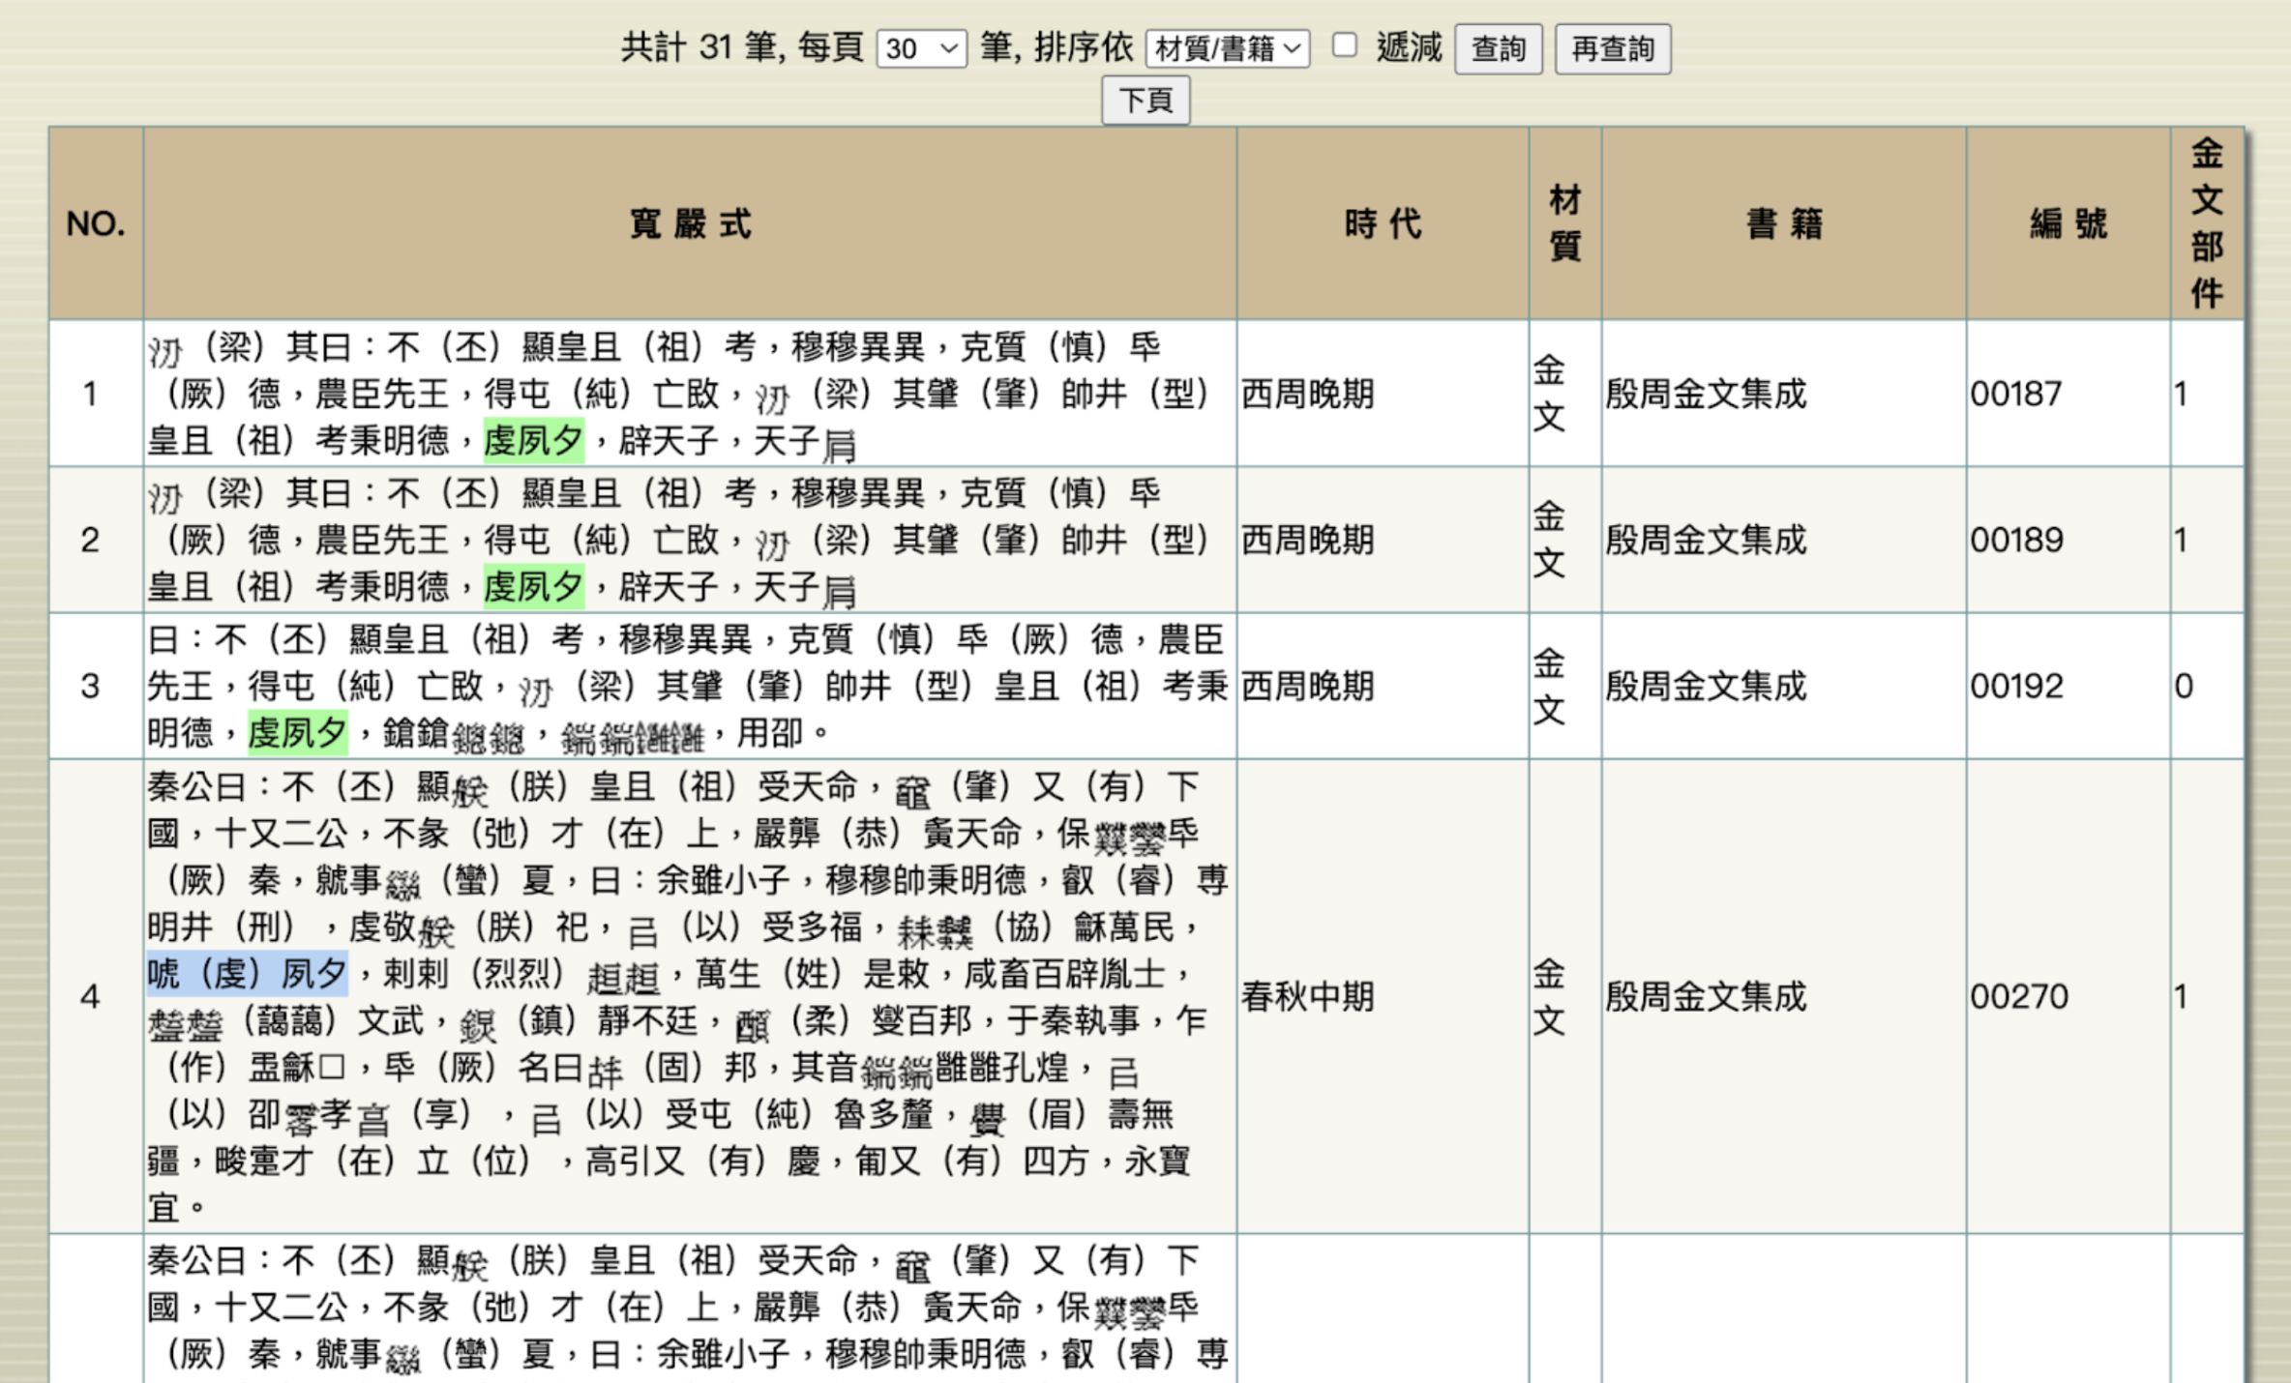Click the 金文部件 column header
The image size is (2291, 1383).
click(x=2206, y=223)
